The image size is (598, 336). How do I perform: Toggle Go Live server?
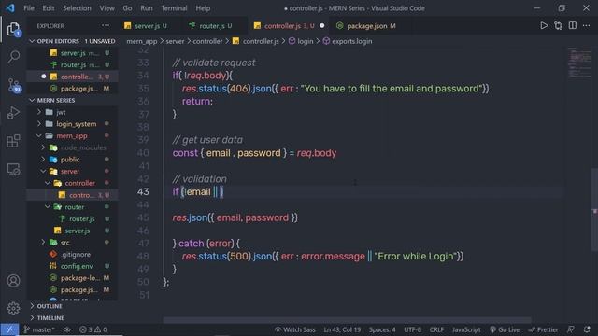click(505, 329)
